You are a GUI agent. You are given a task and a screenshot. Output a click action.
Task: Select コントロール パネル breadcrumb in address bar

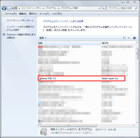tap(31, 8)
